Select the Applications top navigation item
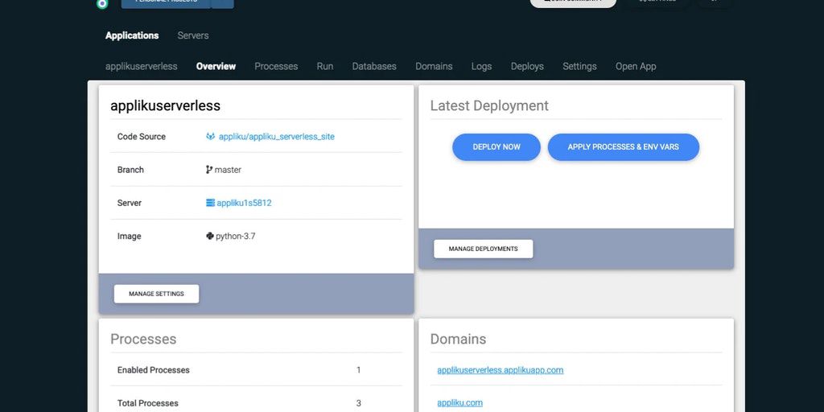 click(132, 35)
